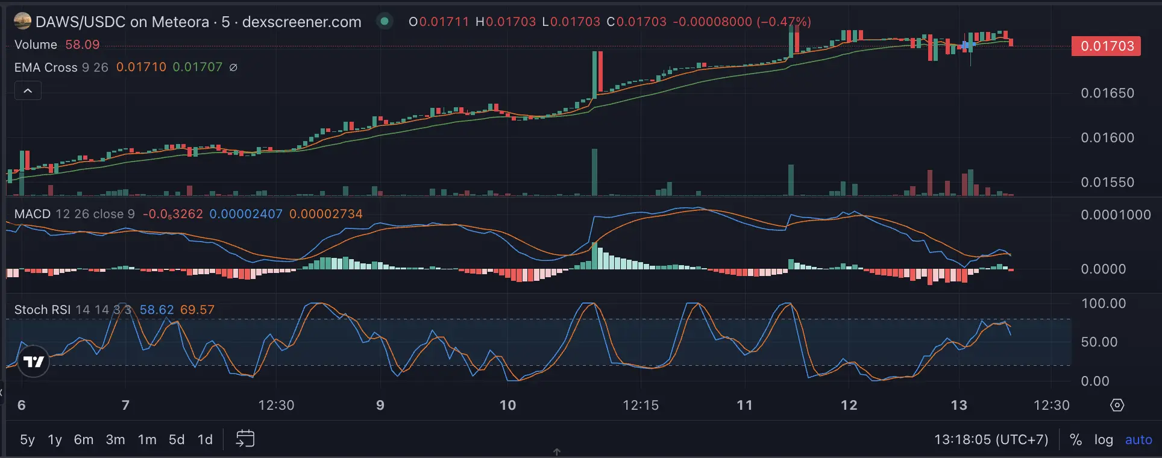Click the open value O0.01711

tap(439, 22)
